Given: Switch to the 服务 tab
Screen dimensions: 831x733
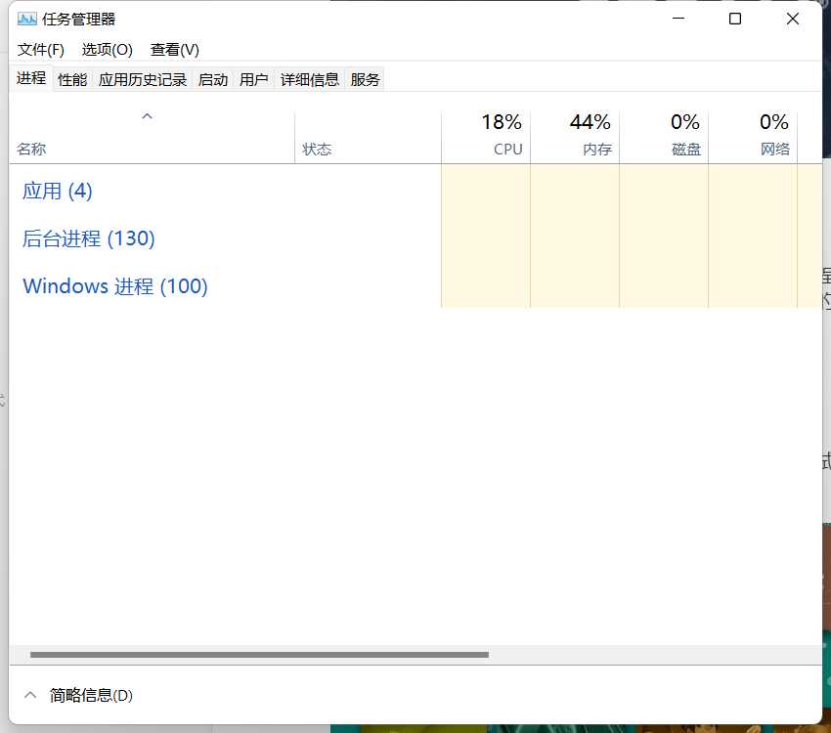Looking at the screenshot, I should (x=365, y=80).
